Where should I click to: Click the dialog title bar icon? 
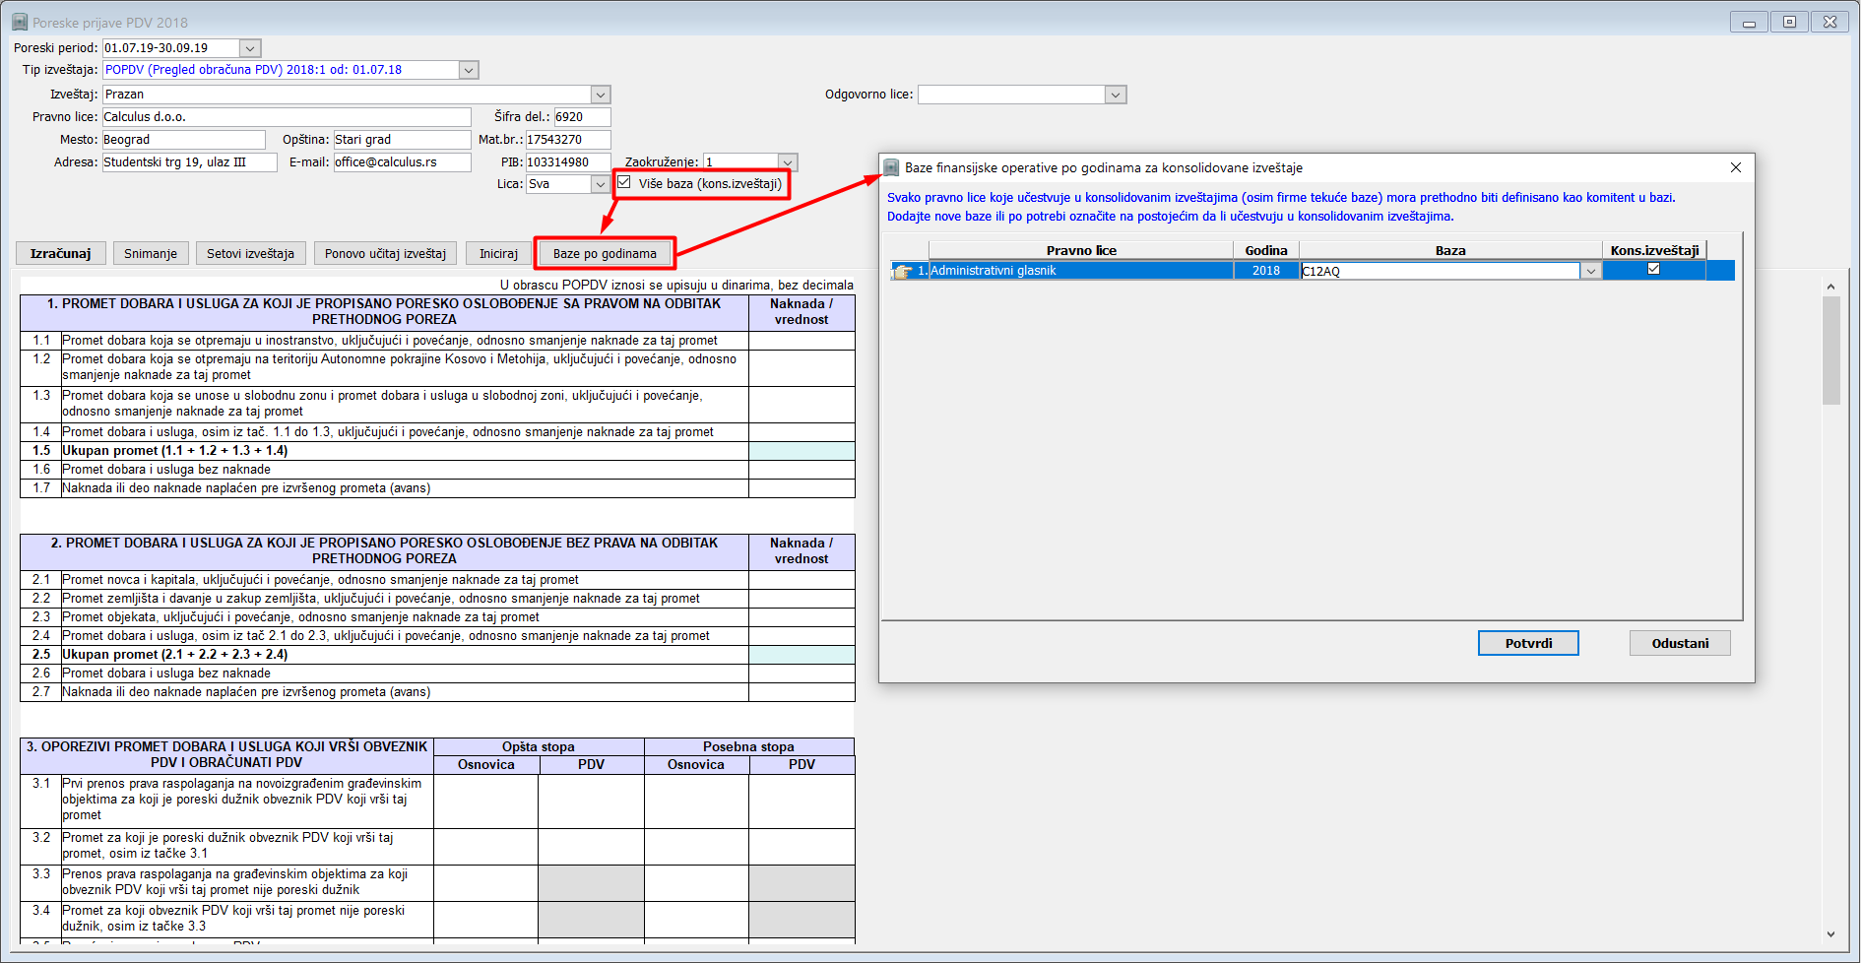point(891,167)
